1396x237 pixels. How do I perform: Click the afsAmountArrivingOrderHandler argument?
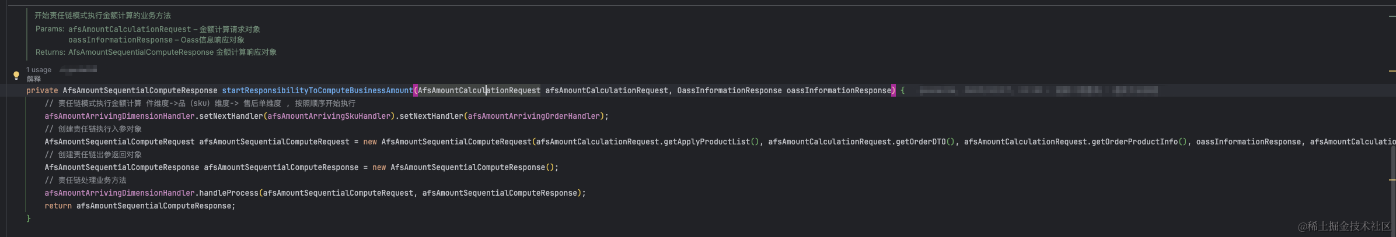tap(534, 116)
